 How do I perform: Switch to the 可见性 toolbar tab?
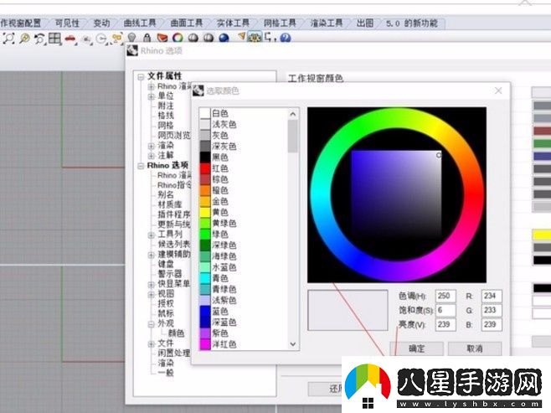pyautogui.click(x=67, y=23)
